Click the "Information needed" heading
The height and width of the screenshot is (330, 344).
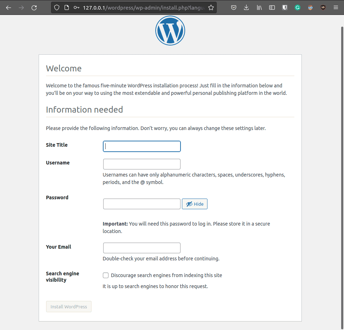click(x=84, y=110)
